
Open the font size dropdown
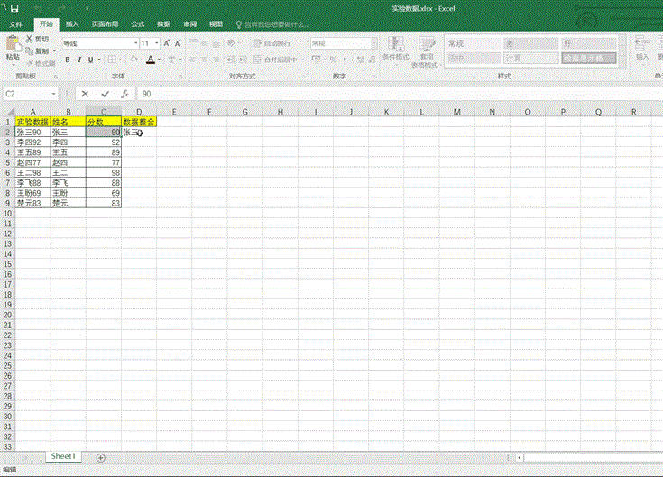157,42
